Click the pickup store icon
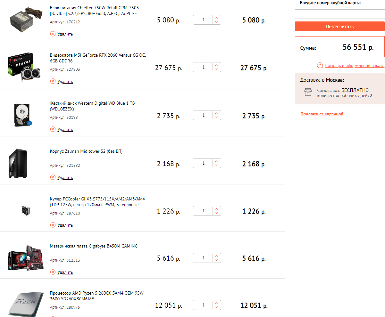Screen dimensions: 385x317 tap(308, 92)
